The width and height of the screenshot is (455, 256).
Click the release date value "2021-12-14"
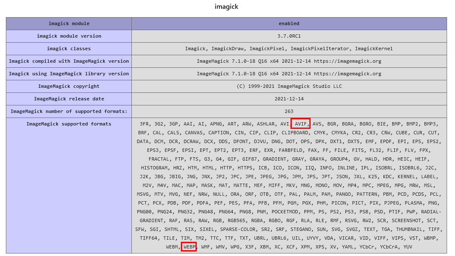[x=289, y=99]
